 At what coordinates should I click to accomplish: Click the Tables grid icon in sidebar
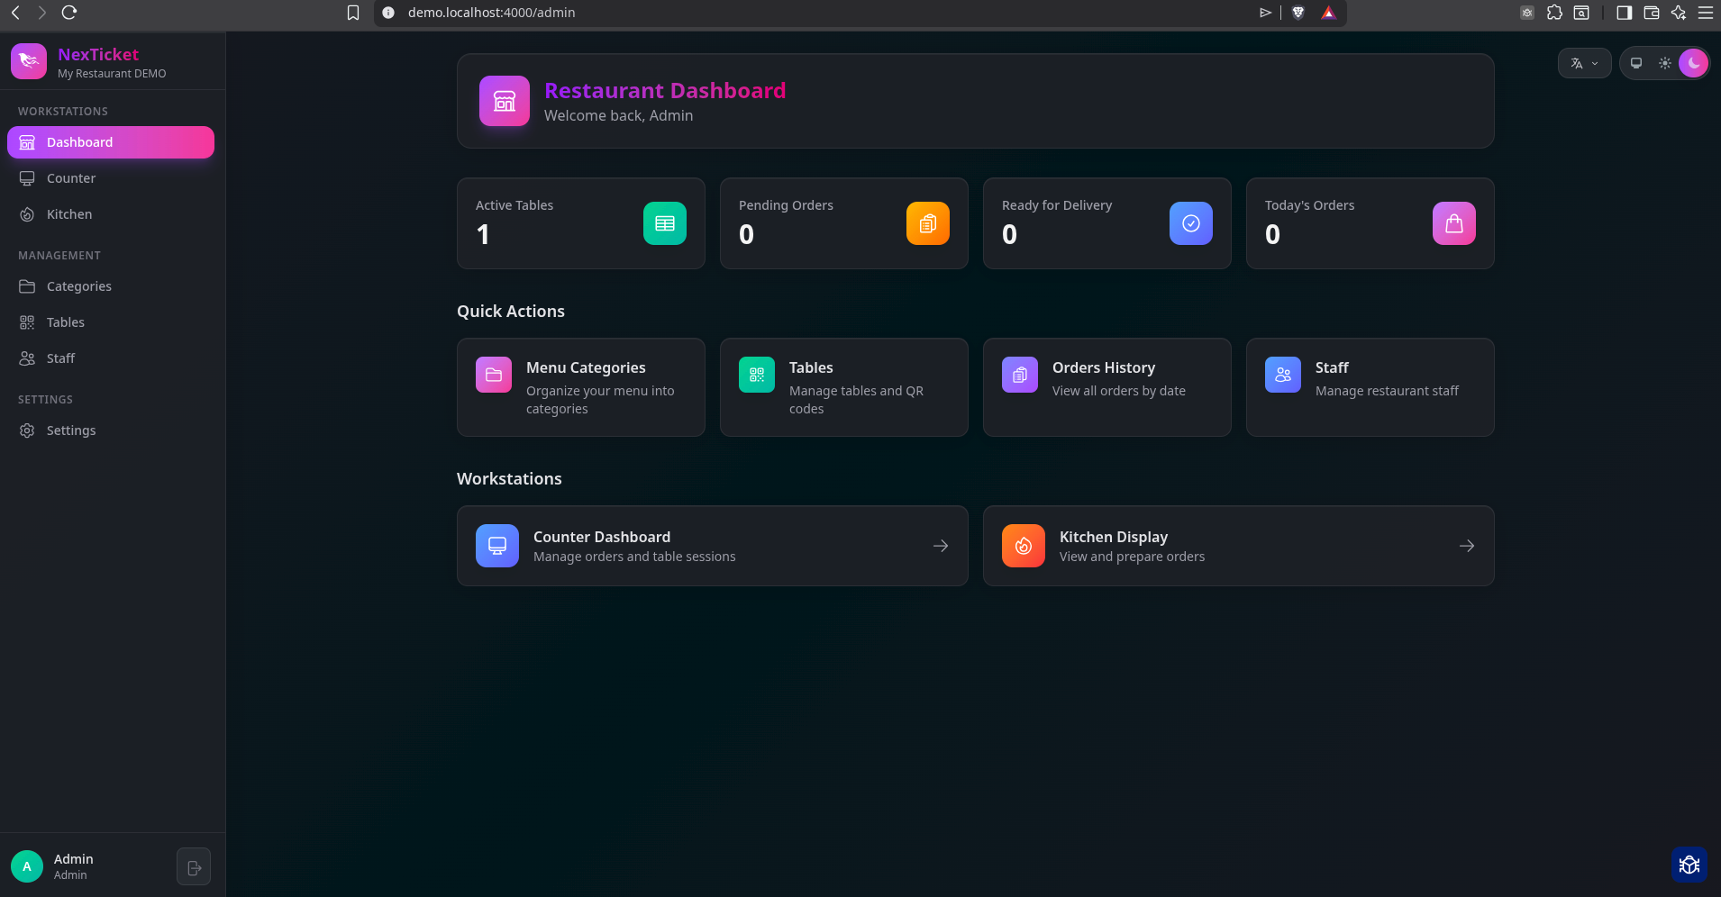27,322
